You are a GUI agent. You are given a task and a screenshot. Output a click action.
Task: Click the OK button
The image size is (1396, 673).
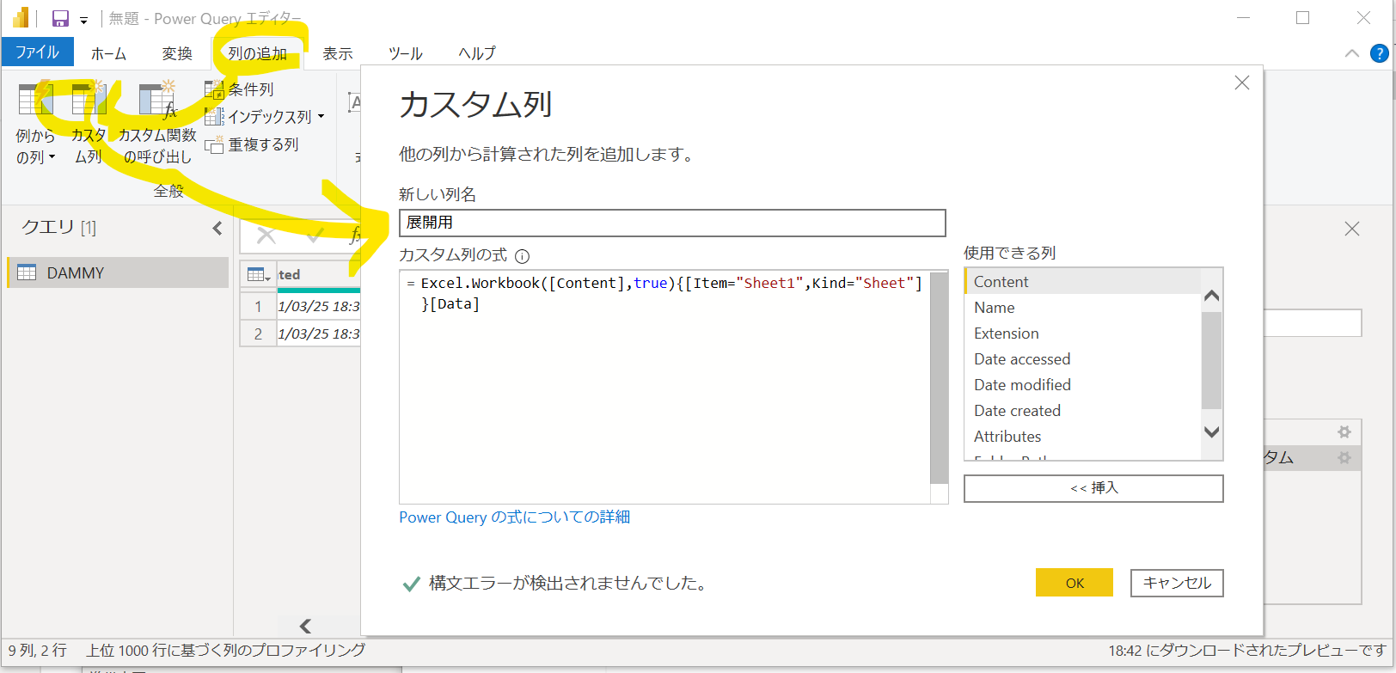coord(1075,583)
